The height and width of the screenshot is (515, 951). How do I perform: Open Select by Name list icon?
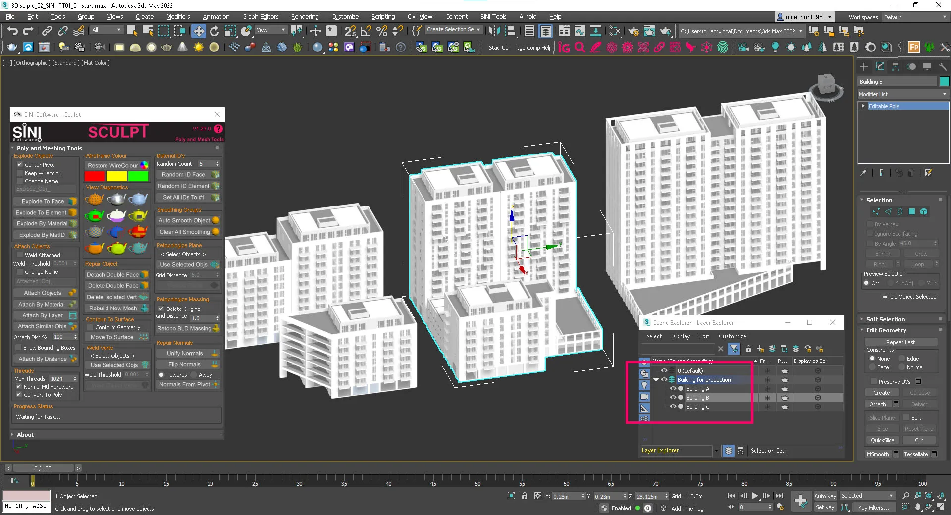click(148, 31)
